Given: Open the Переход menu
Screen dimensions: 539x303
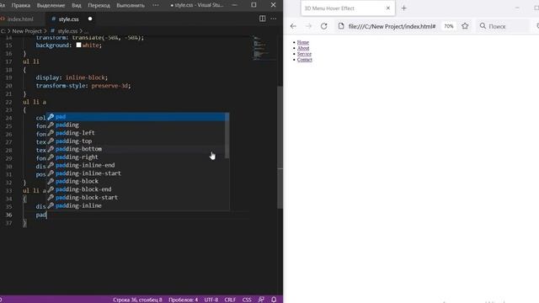Looking at the screenshot, I should pyautogui.click(x=99, y=5).
